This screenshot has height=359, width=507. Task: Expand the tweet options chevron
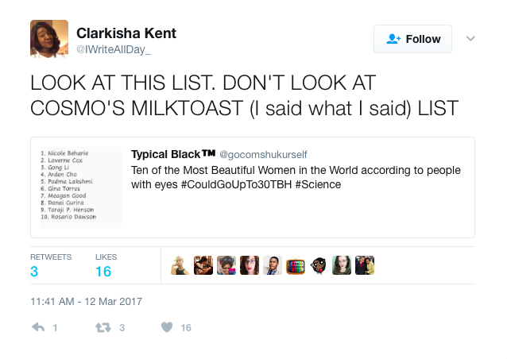coord(470,38)
